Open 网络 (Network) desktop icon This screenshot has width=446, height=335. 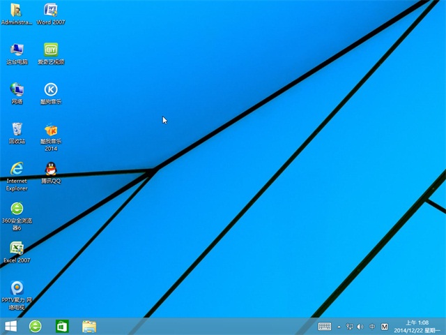[x=17, y=89]
